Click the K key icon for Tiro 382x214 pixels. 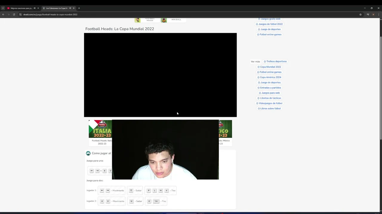167,191
